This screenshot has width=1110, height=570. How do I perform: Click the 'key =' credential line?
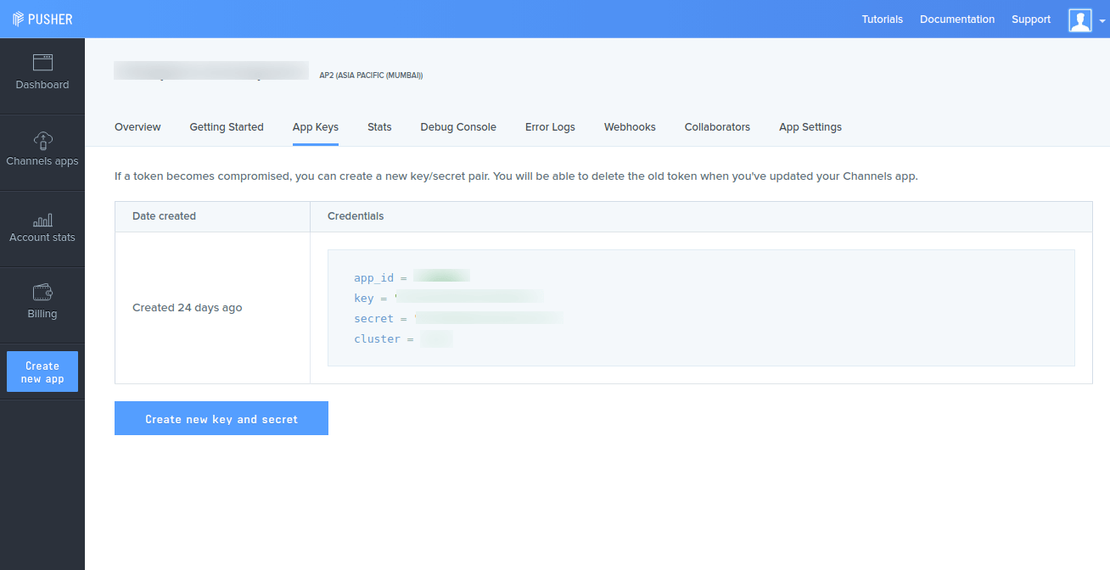click(449, 298)
